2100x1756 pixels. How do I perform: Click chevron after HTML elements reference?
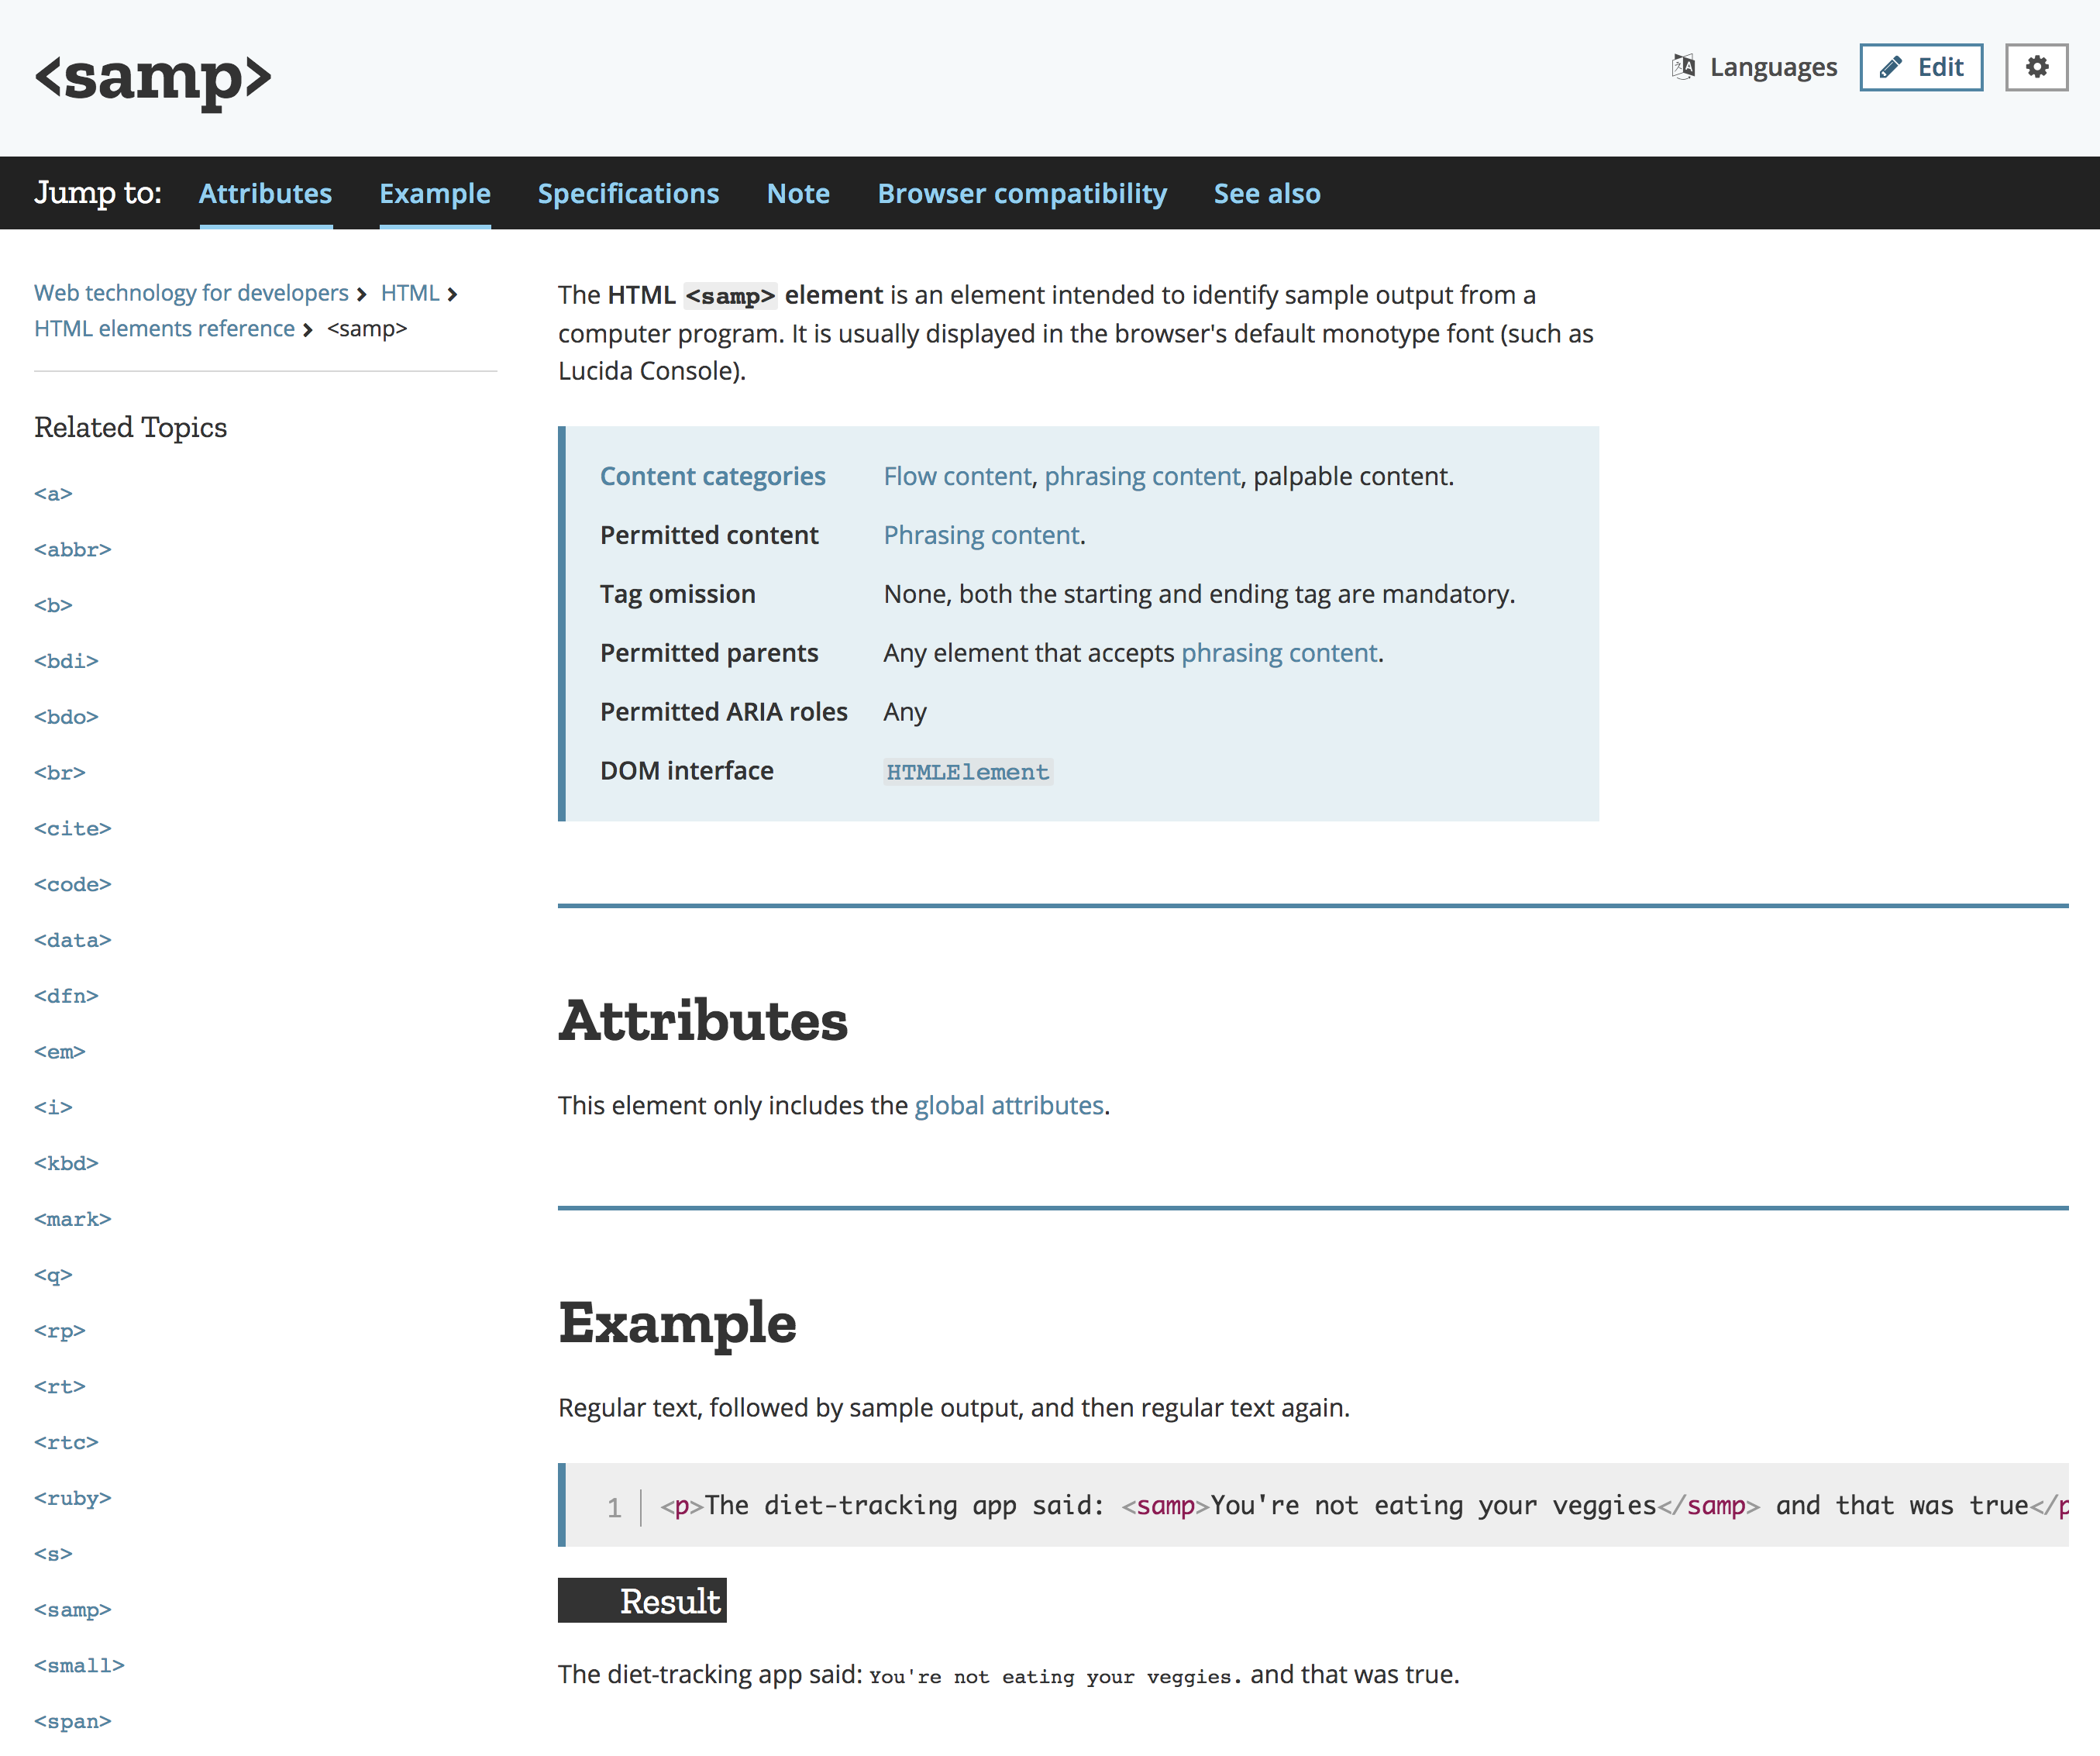tap(308, 330)
